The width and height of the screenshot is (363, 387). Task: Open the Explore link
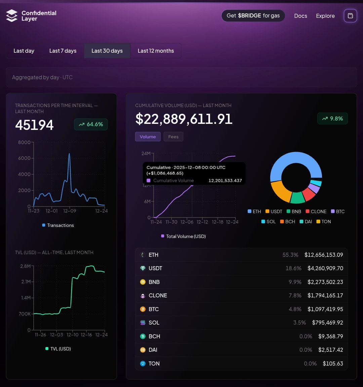[x=325, y=16]
